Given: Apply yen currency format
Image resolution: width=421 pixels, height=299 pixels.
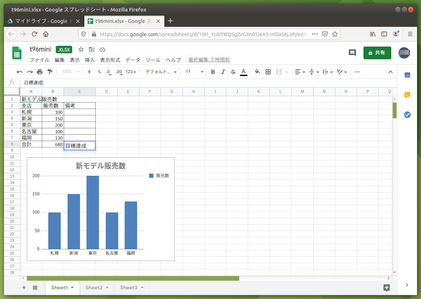Looking at the screenshot, I should coord(89,72).
